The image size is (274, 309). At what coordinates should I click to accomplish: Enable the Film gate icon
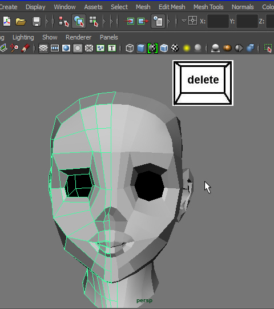tap(55, 48)
